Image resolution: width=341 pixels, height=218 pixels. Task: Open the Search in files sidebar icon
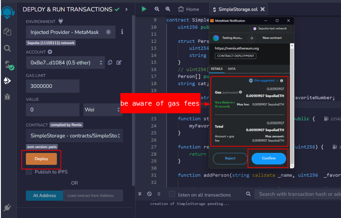coord(7,48)
